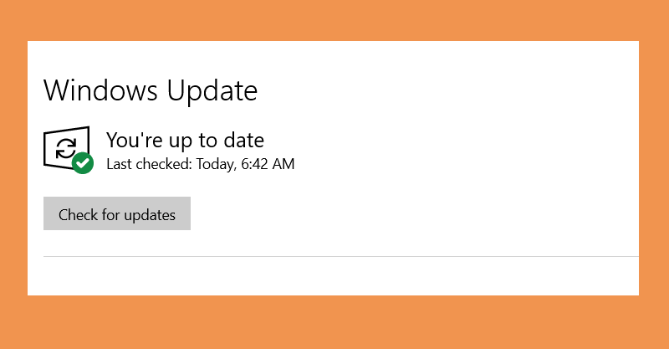The height and width of the screenshot is (349, 669).
Task: Click the Windows Update sync monitor icon
Action: [x=67, y=148]
